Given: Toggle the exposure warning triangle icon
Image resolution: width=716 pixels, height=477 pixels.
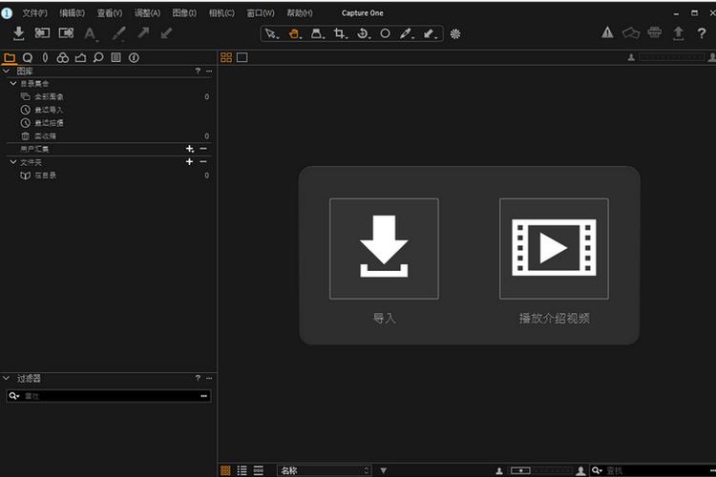Looking at the screenshot, I should [x=607, y=32].
